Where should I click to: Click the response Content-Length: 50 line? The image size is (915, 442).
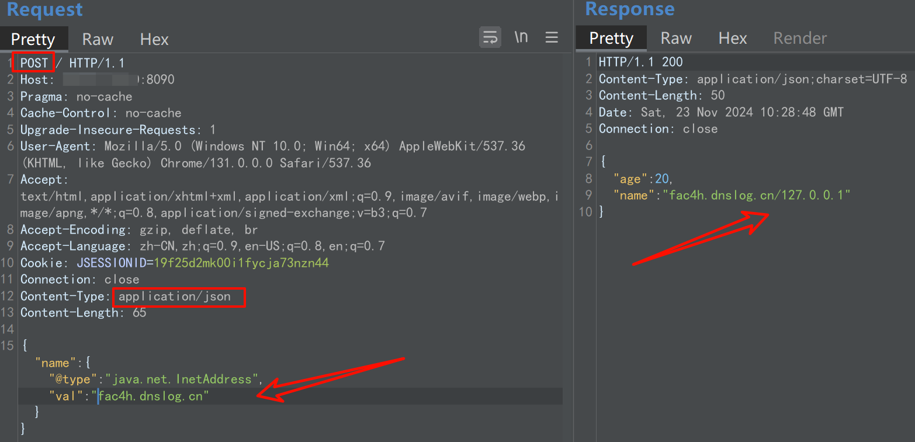coord(662,95)
